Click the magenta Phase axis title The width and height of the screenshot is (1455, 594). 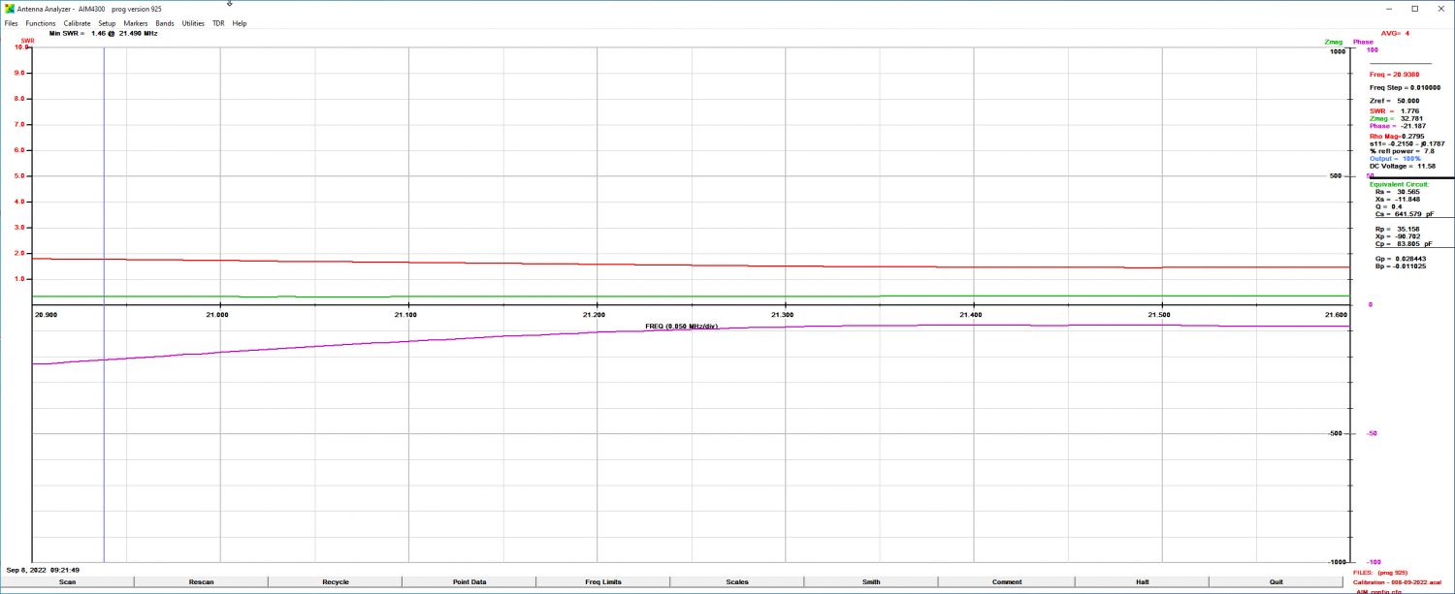coord(1364,42)
